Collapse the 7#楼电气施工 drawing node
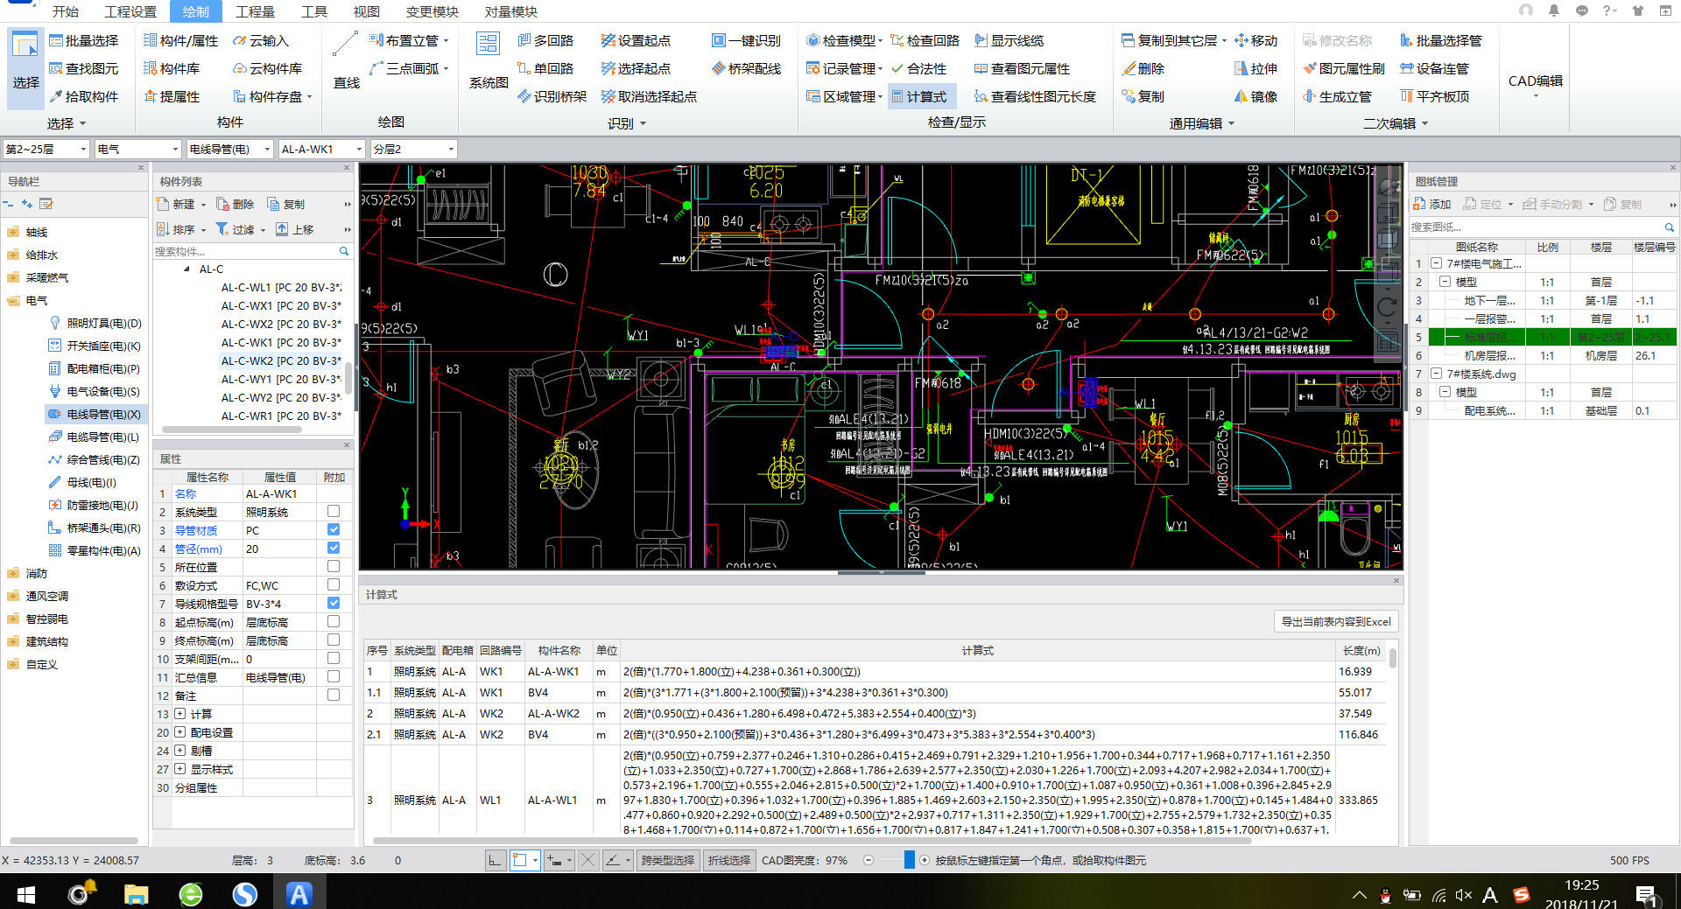Viewport: 1681px width, 909px height. pos(1437,263)
